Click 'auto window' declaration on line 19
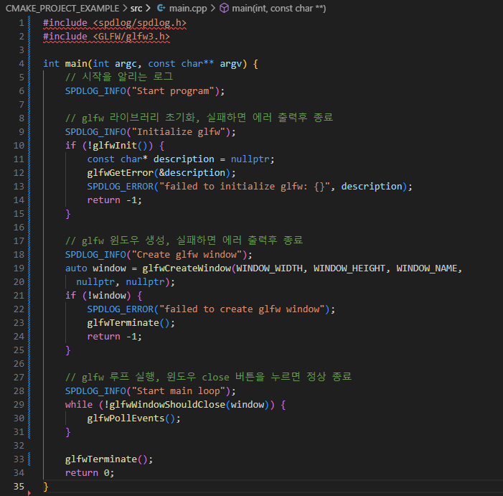Screen dimensions: 503x496 [x=95, y=268]
